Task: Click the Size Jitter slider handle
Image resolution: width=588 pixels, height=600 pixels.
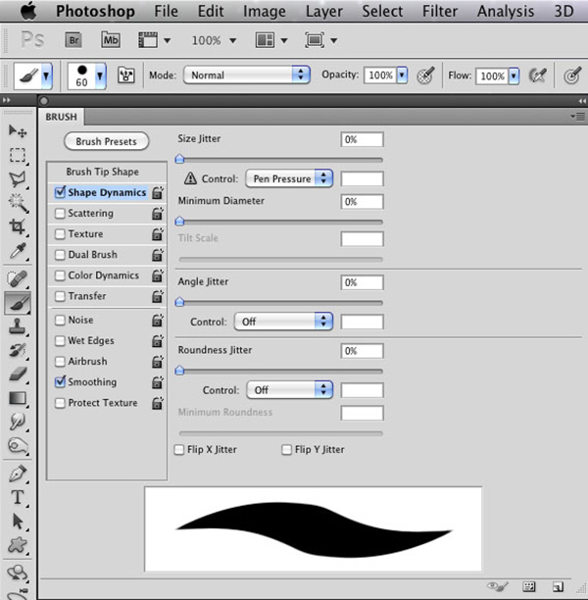Action: coord(179,159)
